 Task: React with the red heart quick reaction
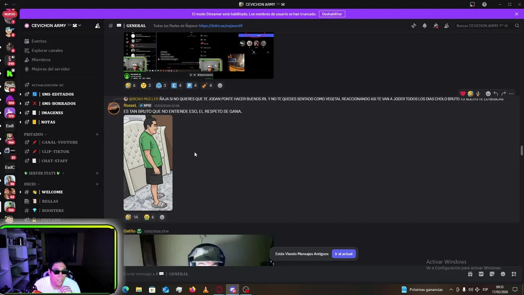click(x=463, y=94)
